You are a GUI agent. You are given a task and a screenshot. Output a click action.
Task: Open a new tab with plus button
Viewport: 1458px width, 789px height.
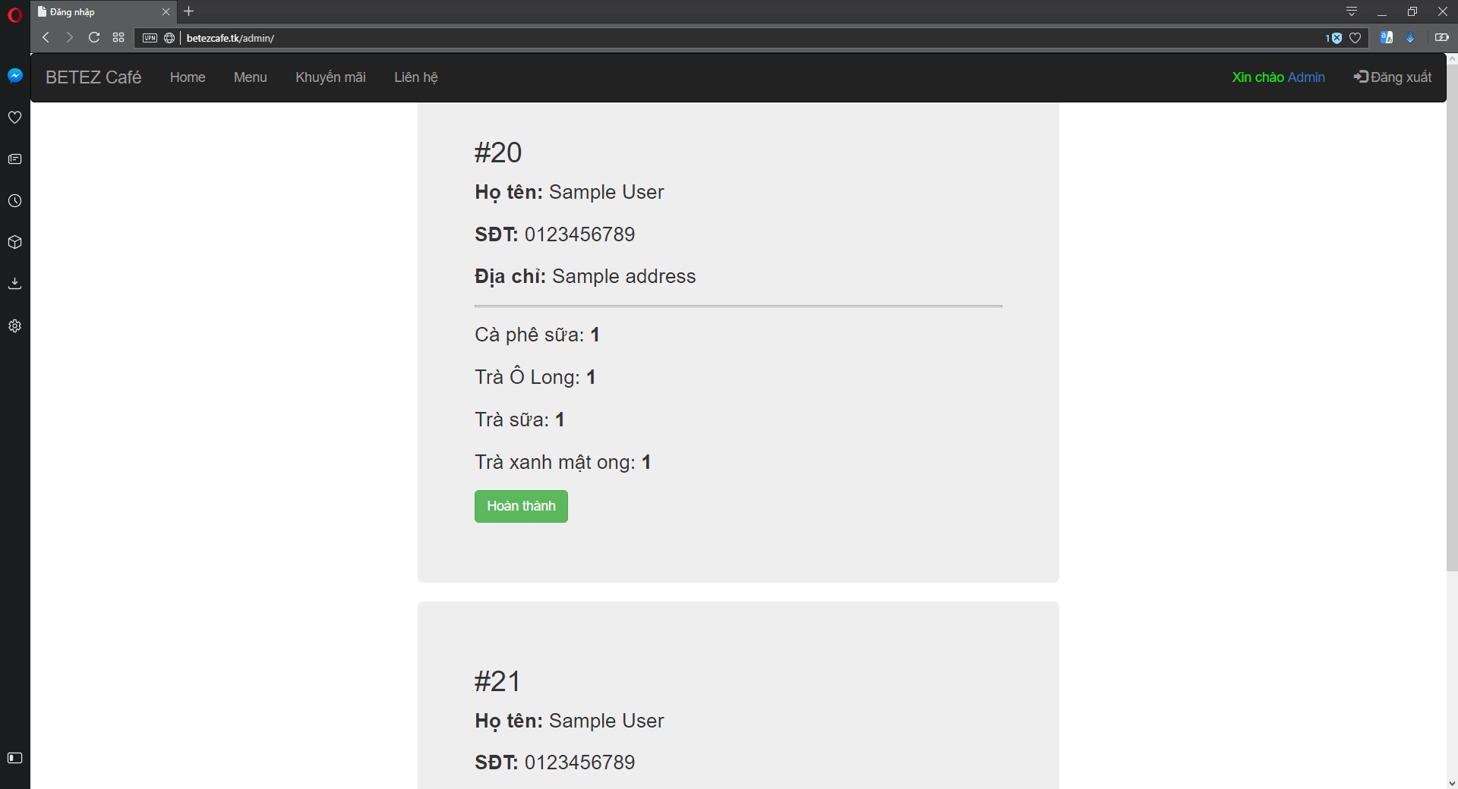[189, 11]
